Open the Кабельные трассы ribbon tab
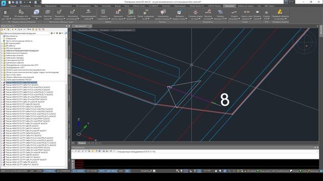The width and height of the screenshot is (323, 181). [x=246, y=6]
